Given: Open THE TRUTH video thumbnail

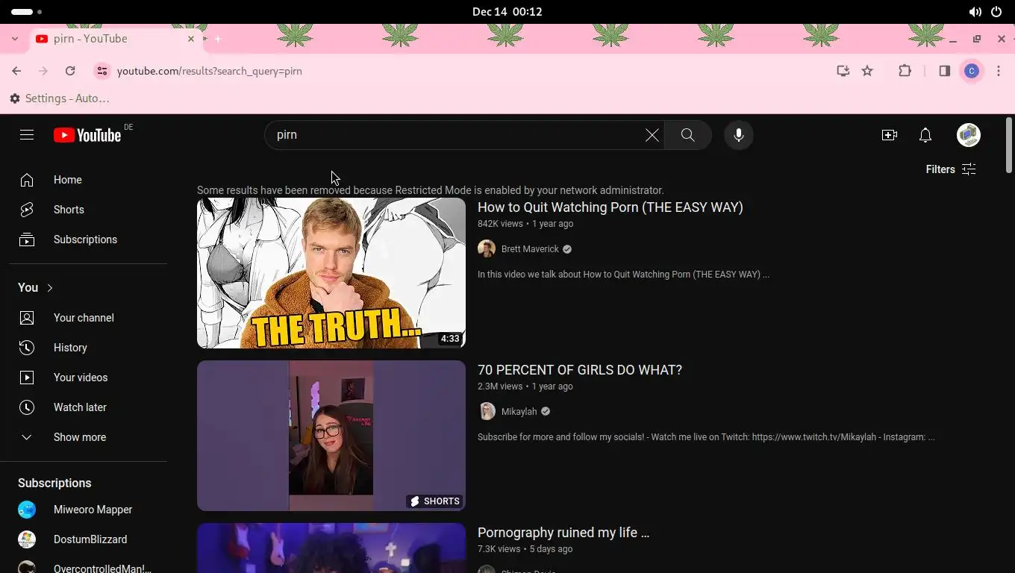Looking at the screenshot, I should (331, 273).
